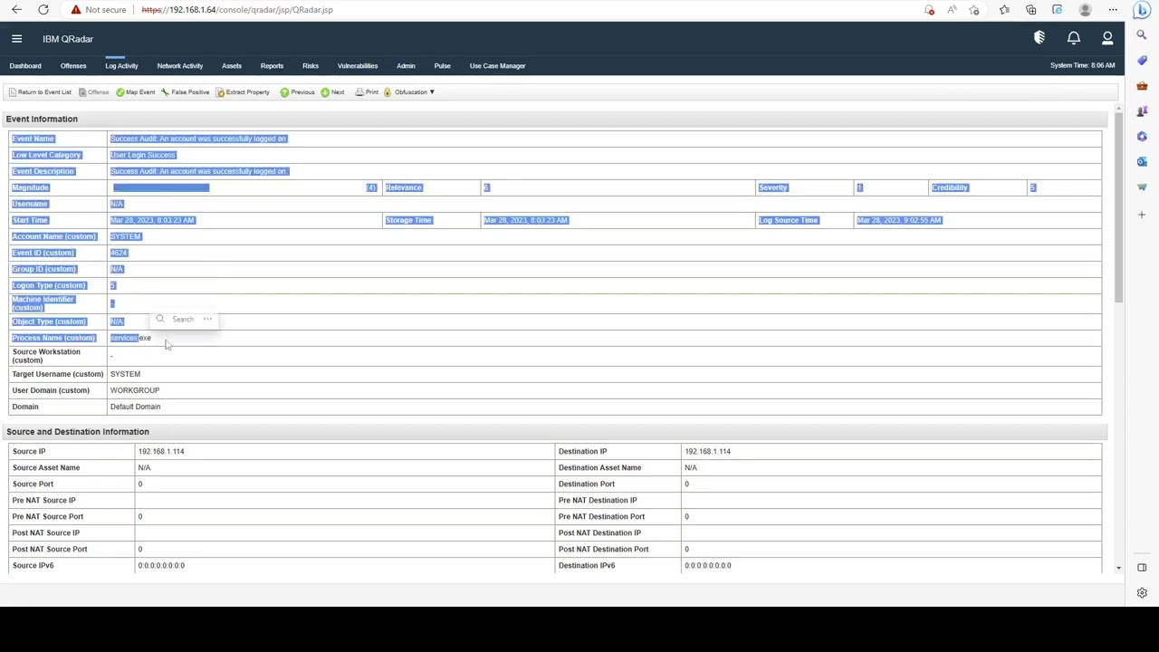Viewport: 1159px width, 652px height.
Task: Open the sidebar Outlook icon
Action: tap(1142, 162)
